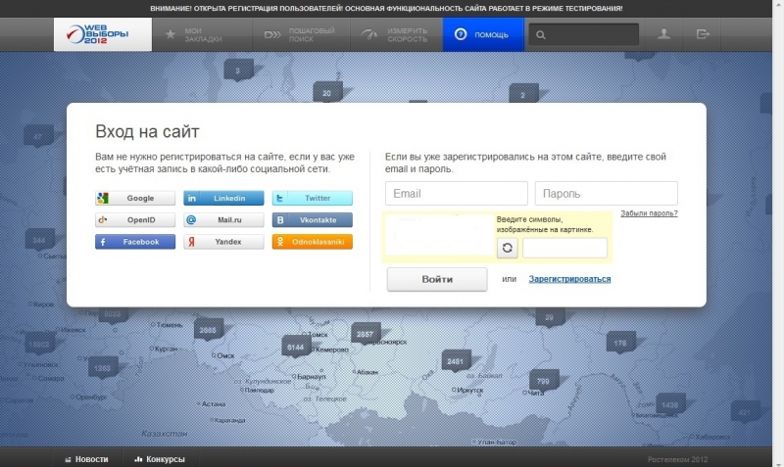Viewport: 784px width, 467px height.
Task: Open Мои закладки bookmarks star
Action: pos(193,35)
